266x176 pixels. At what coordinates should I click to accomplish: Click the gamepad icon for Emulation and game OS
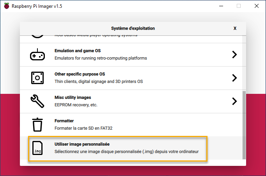37,55
